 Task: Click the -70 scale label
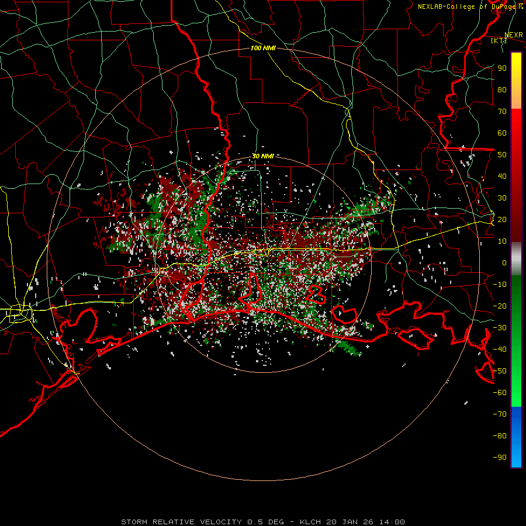500,414
